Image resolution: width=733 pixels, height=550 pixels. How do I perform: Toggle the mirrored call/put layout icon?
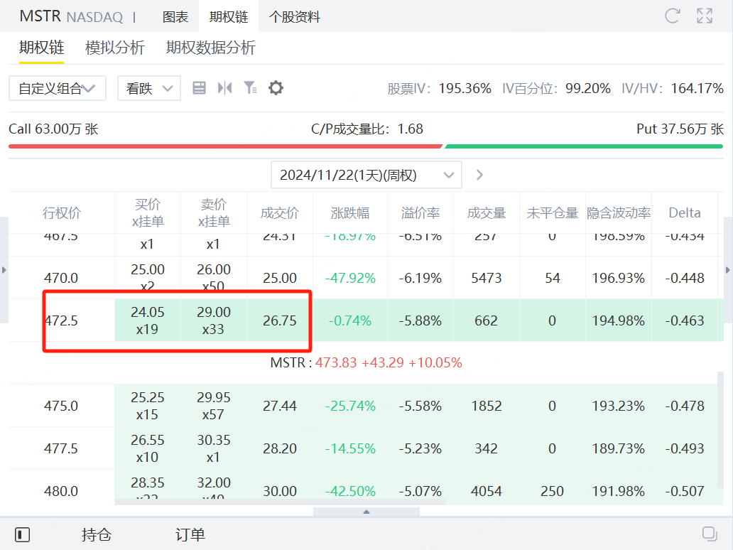[225, 88]
